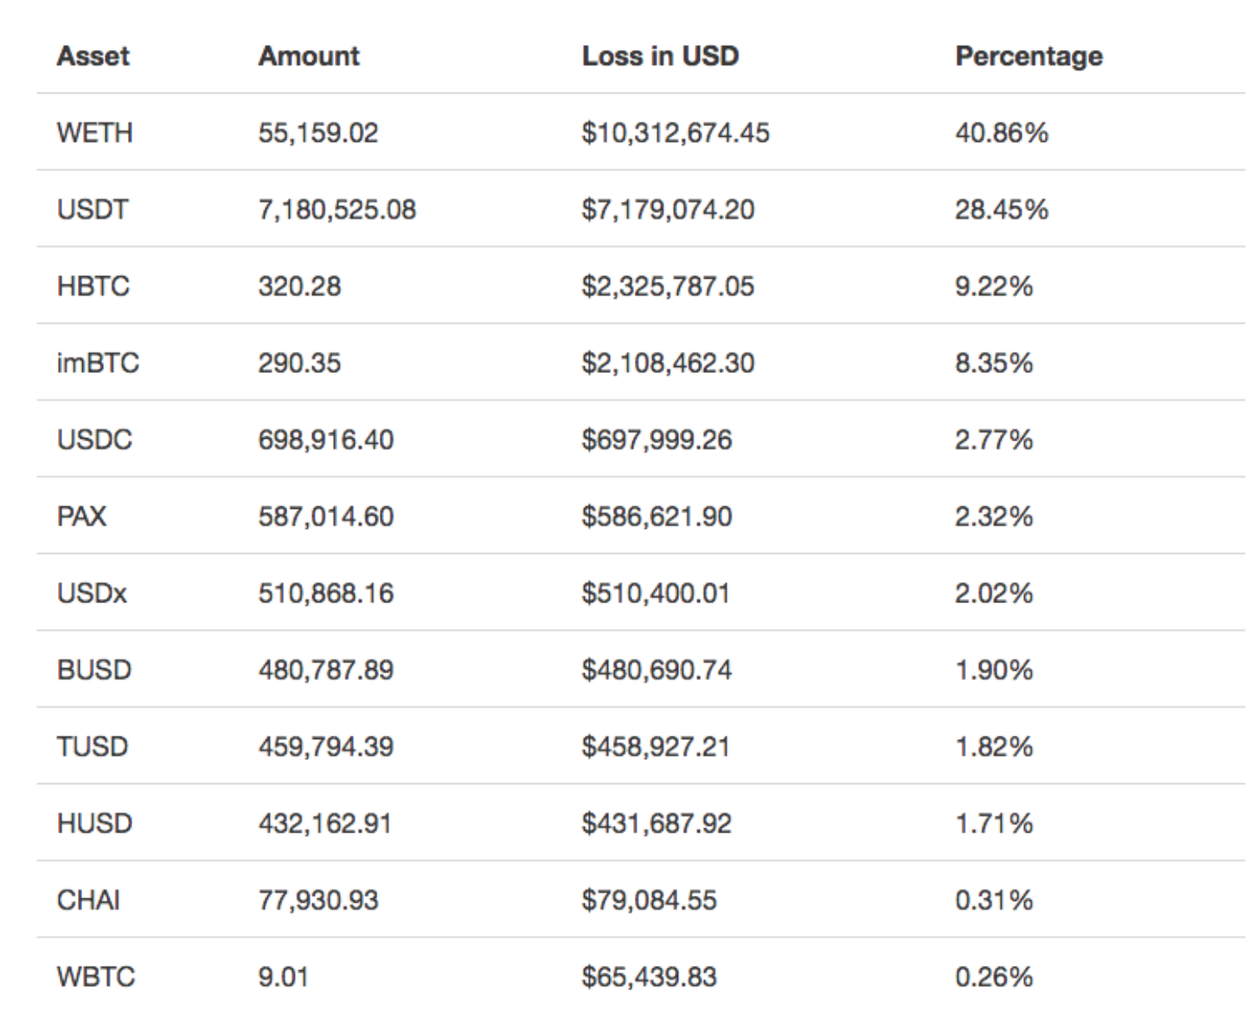This screenshot has width=1256, height=1023.
Task: Click the Loss in USD column header
Action: 660,56
